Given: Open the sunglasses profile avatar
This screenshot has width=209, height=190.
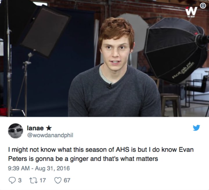Looking at the screenshot, I should pos(16,131).
